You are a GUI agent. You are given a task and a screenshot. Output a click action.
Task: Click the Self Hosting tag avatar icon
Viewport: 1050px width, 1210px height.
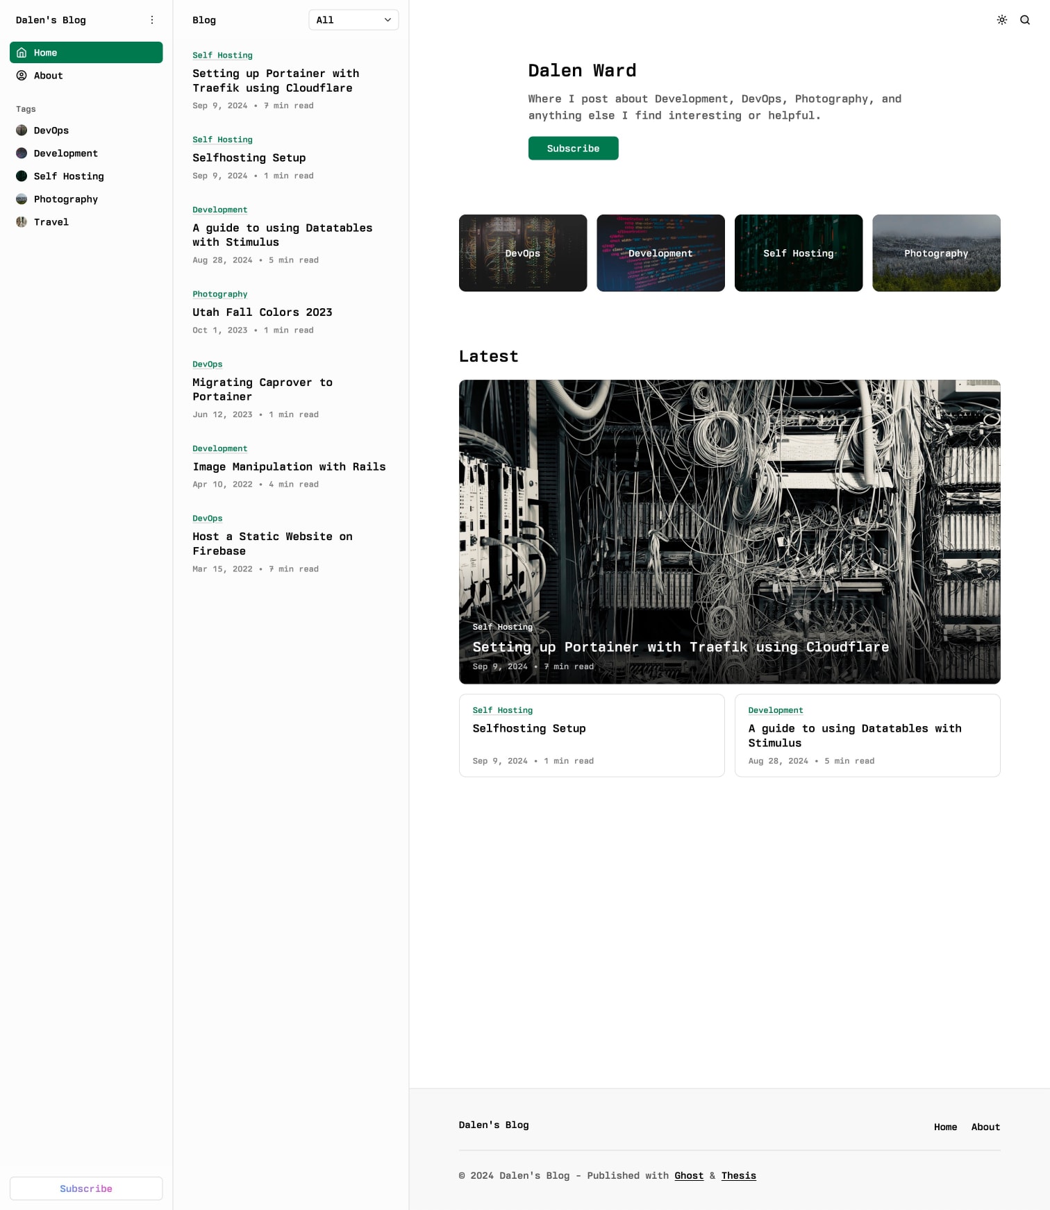pyautogui.click(x=22, y=176)
